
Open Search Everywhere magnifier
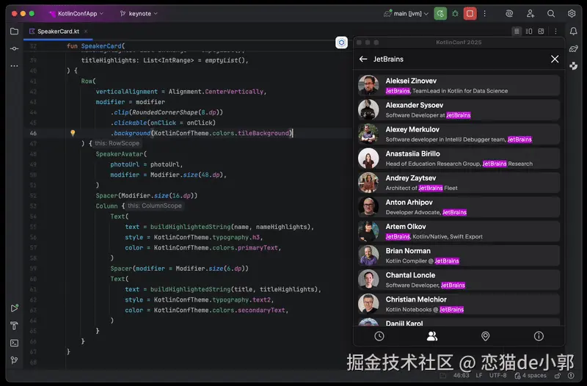pyautogui.click(x=551, y=14)
